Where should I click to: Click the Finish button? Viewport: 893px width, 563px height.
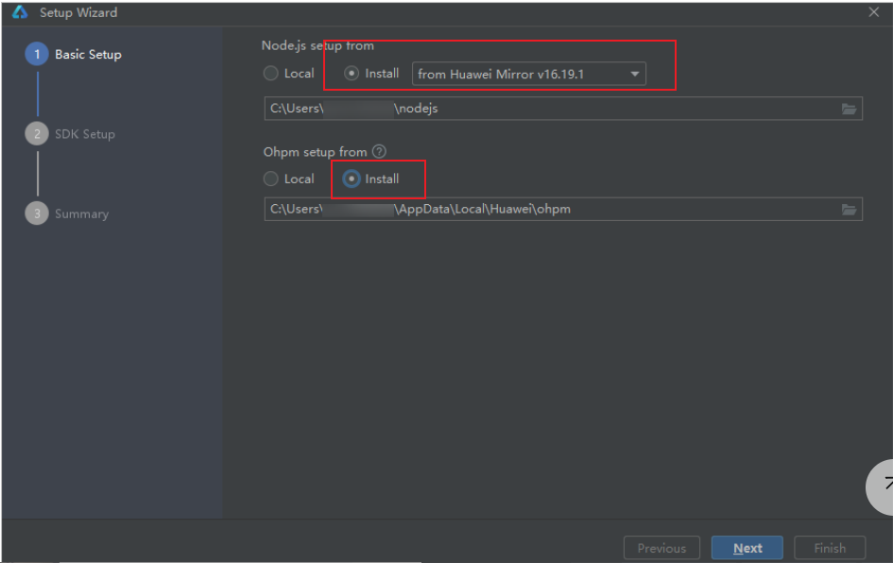click(830, 548)
